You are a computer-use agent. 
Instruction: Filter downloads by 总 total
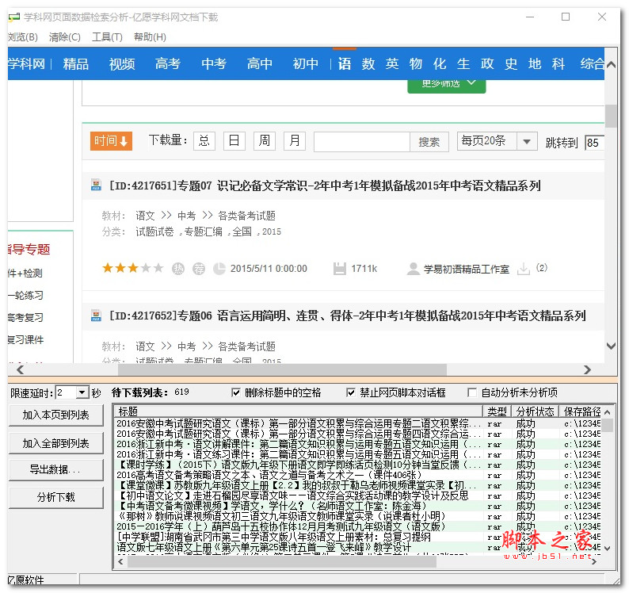point(204,141)
